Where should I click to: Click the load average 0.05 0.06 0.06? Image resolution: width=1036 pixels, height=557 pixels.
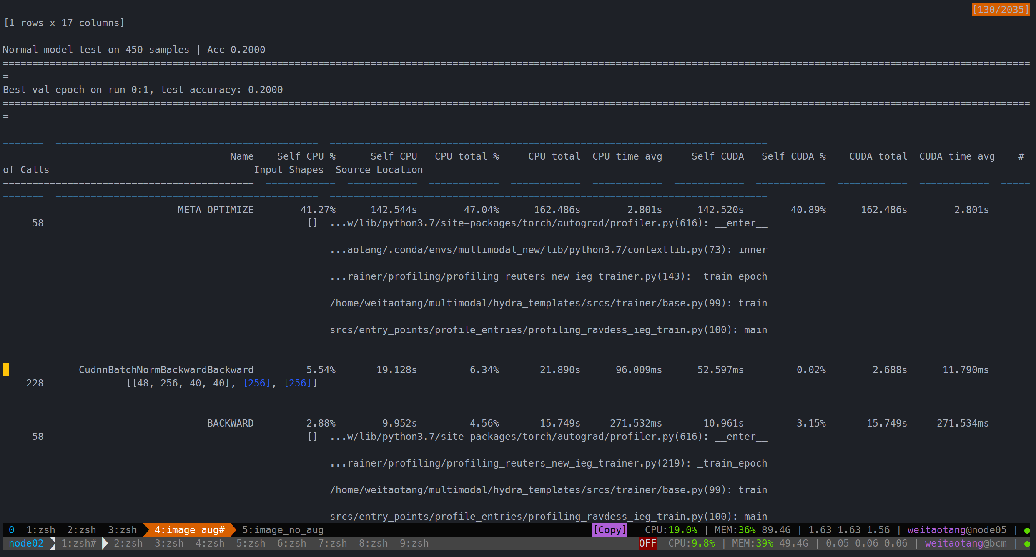coord(866,543)
